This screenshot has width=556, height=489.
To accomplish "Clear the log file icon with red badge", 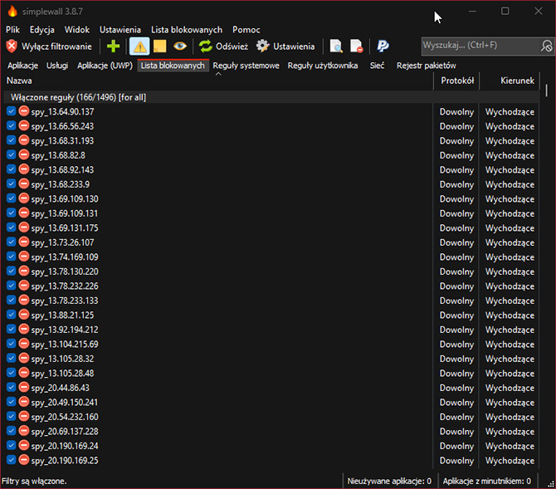I will pyautogui.click(x=356, y=46).
